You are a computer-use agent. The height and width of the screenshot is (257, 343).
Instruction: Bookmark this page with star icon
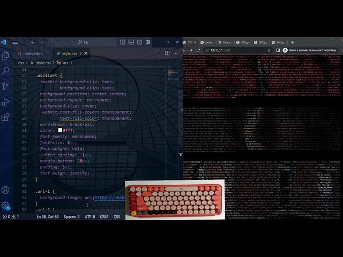(269, 50)
